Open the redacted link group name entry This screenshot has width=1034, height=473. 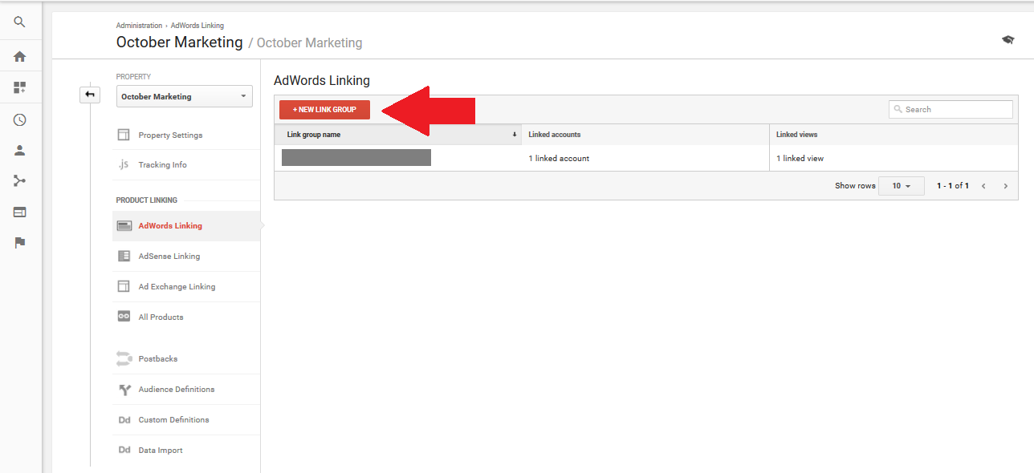tap(356, 158)
